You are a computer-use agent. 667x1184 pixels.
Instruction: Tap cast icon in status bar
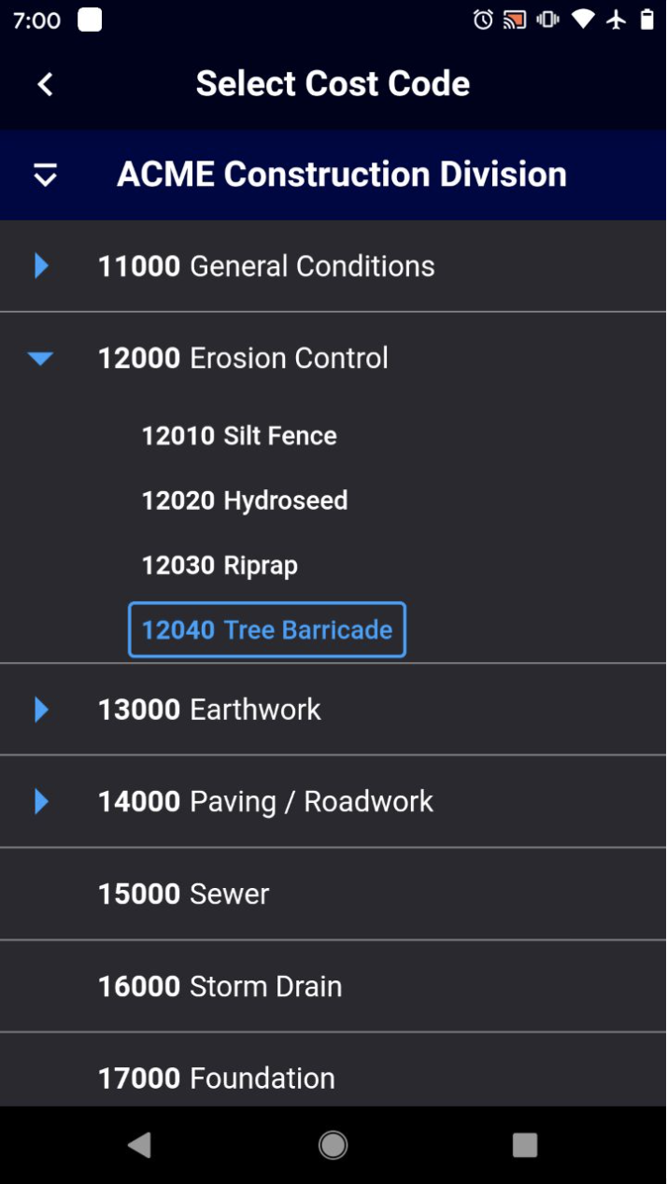[515, 20]
